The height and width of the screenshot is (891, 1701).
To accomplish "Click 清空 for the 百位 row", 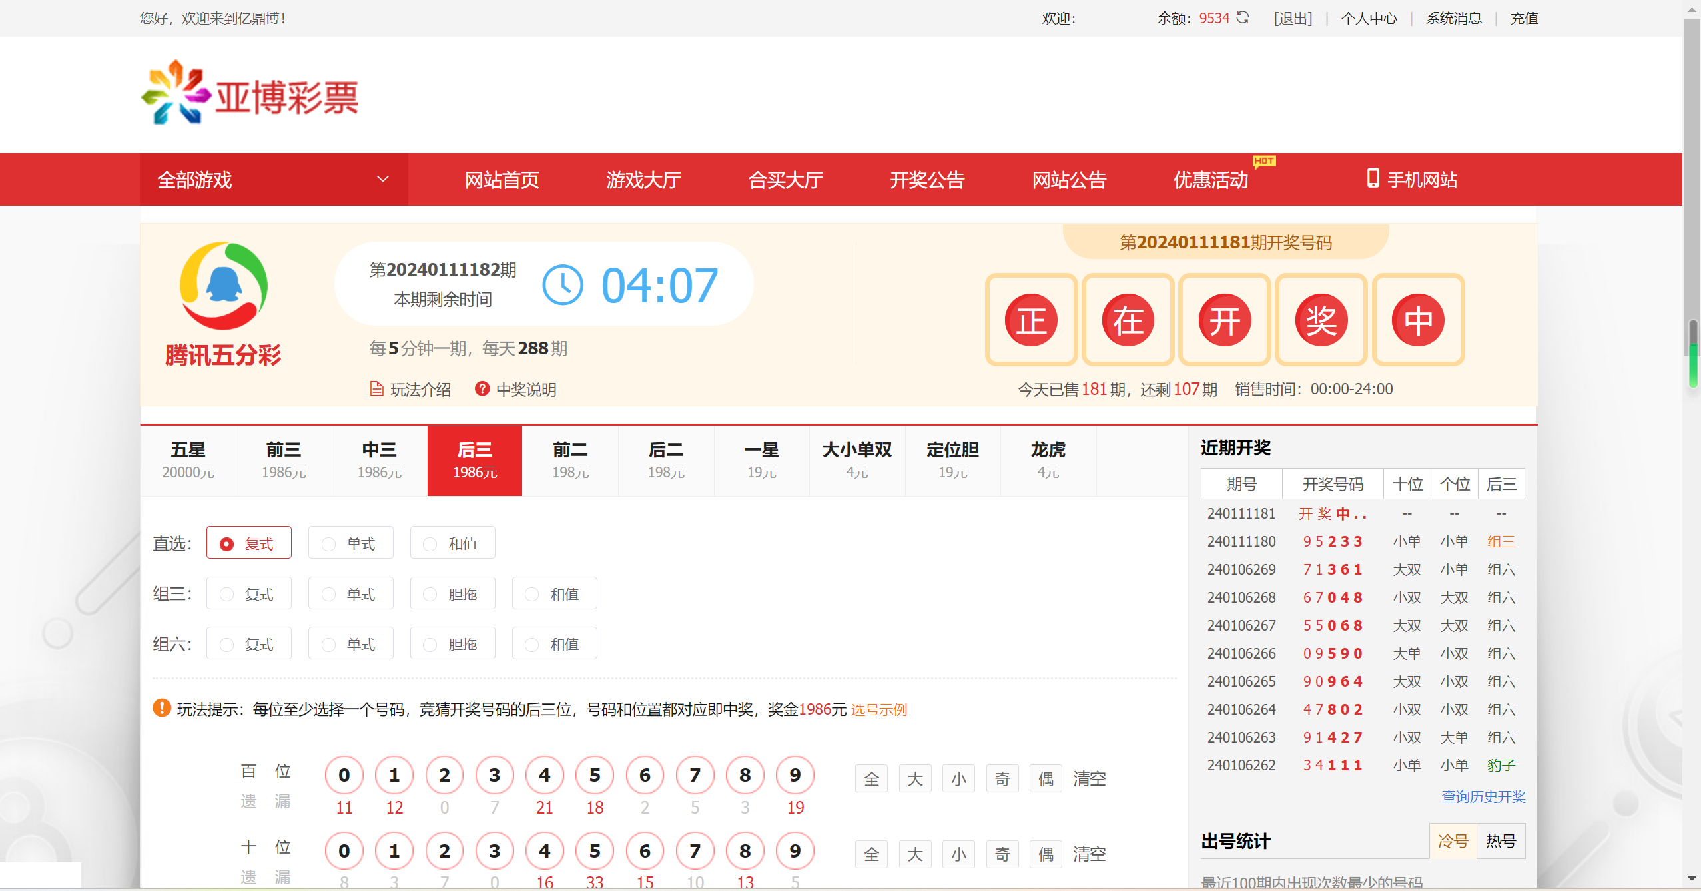I will click(1089, 778).
